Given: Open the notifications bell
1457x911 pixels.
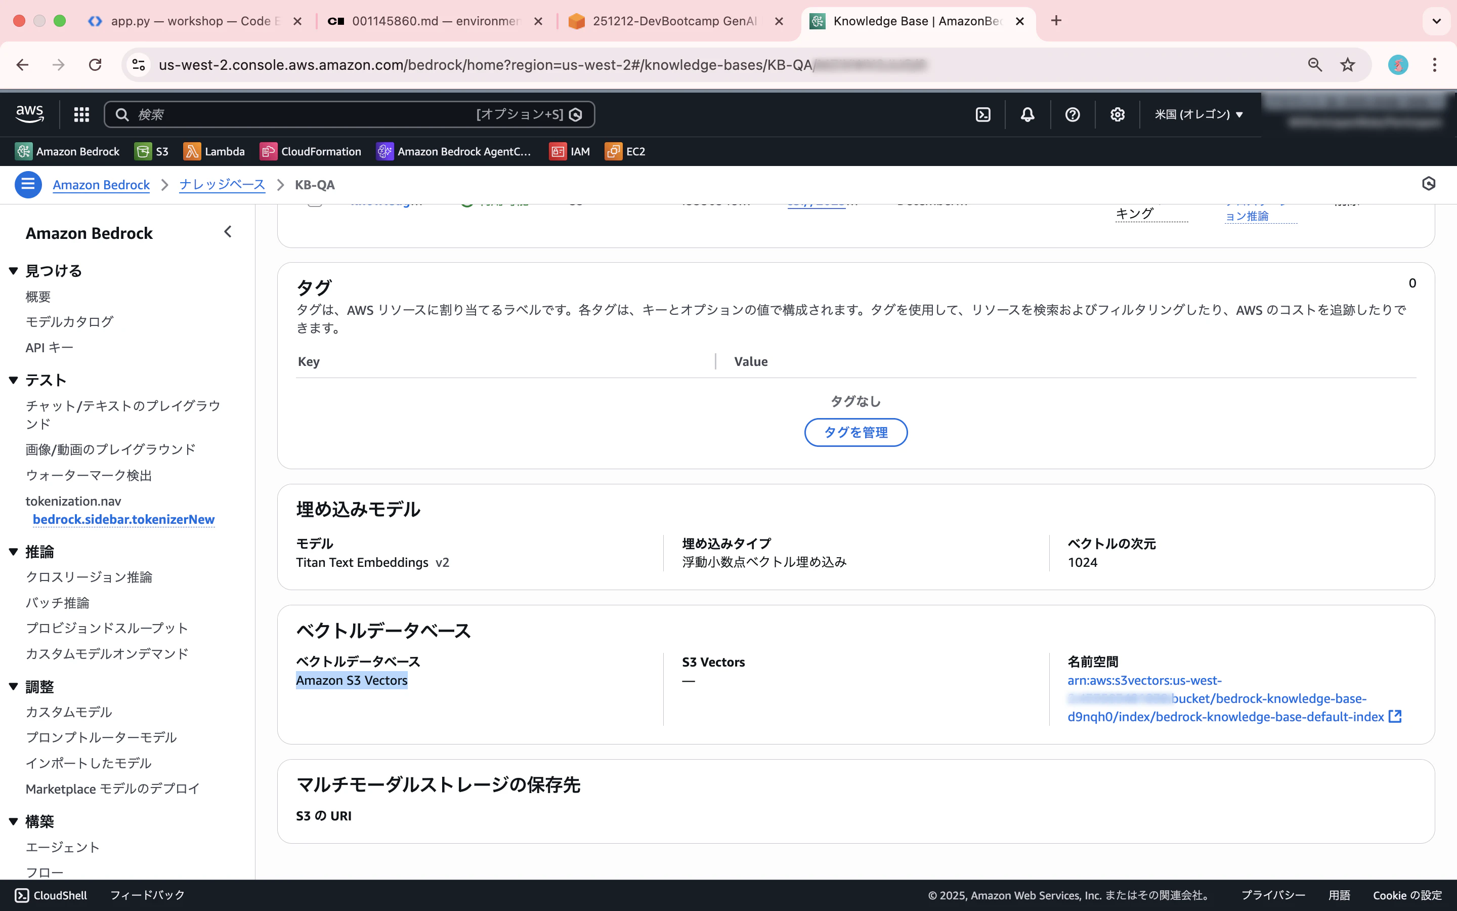Looking at the screenshot, I should [x=1027, y=114].
